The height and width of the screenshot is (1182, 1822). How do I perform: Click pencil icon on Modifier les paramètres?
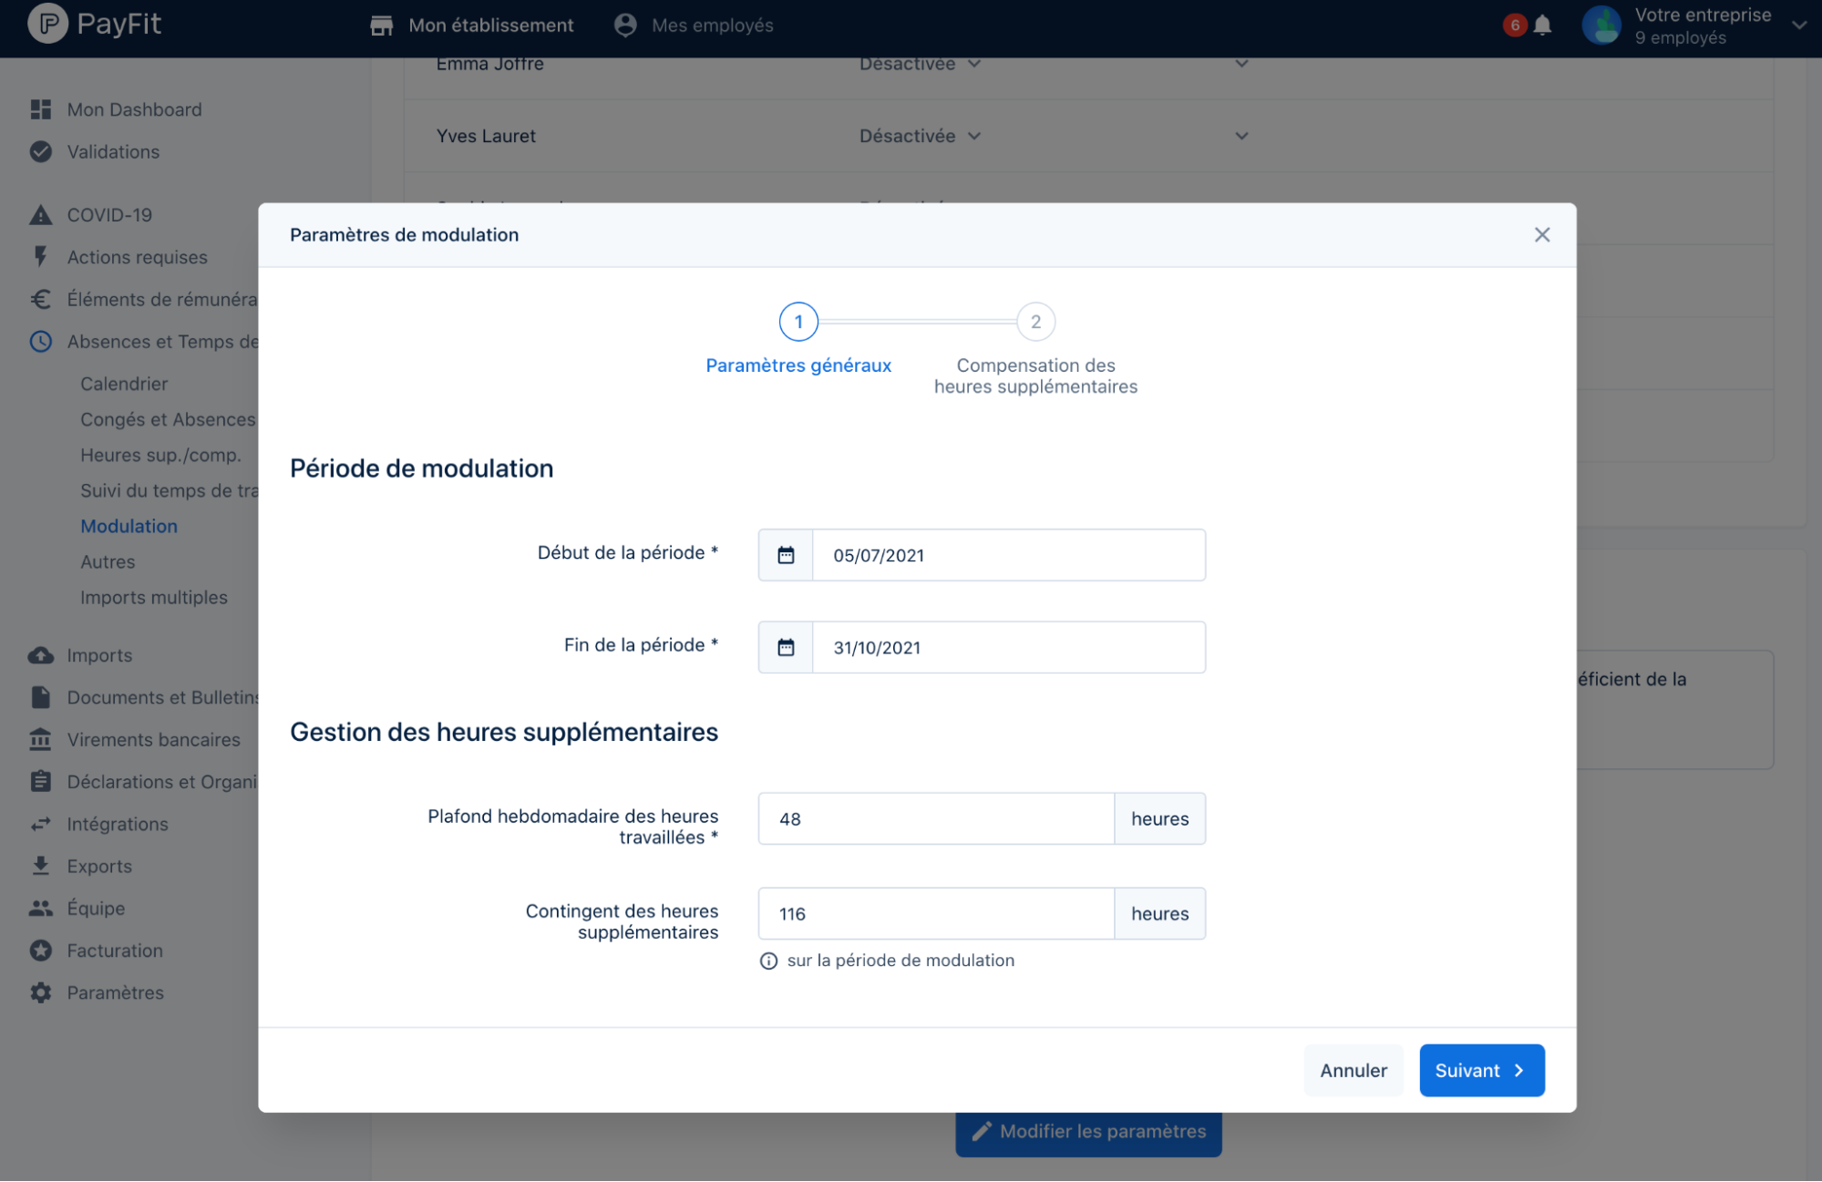[982, 1131]
